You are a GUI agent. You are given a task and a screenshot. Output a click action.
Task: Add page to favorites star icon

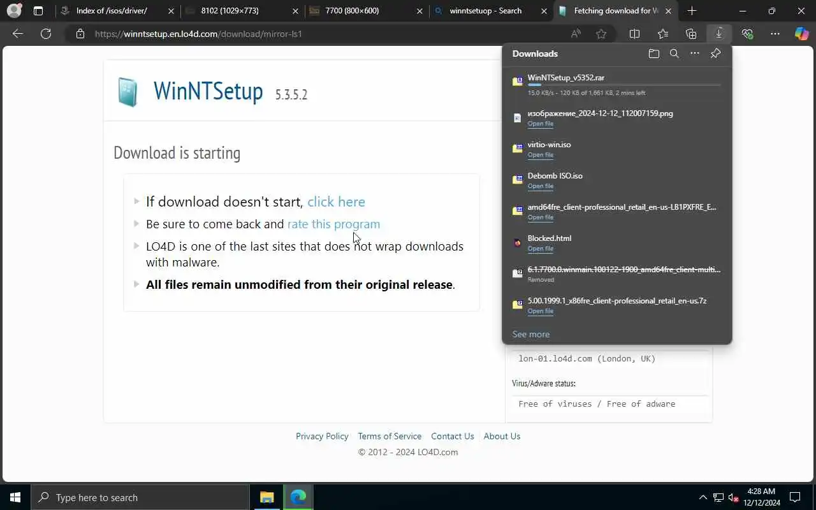point(601,34)
